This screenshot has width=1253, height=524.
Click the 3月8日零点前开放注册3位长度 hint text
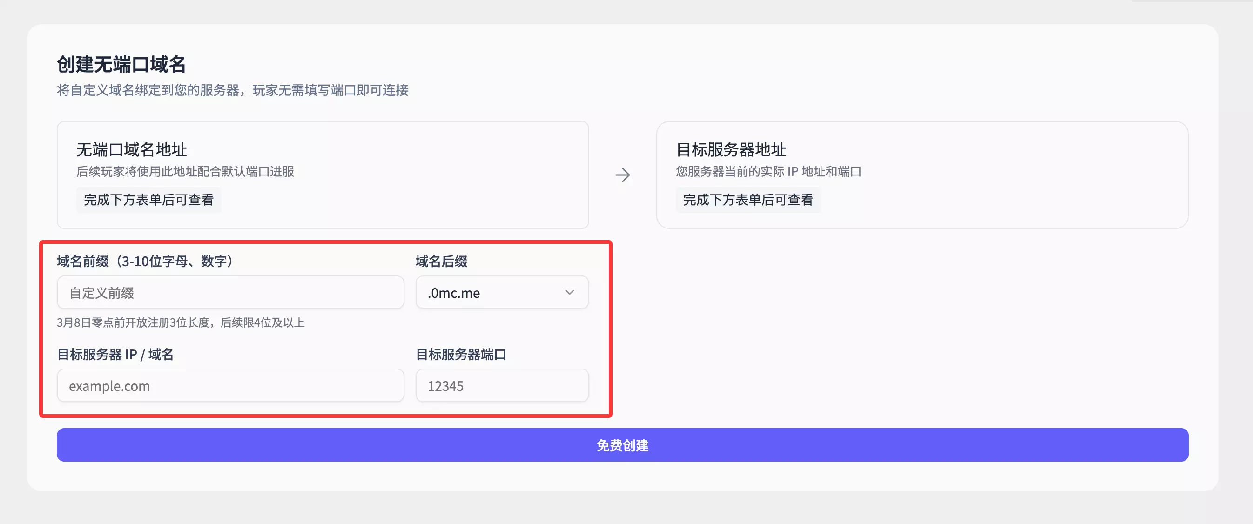181,322
